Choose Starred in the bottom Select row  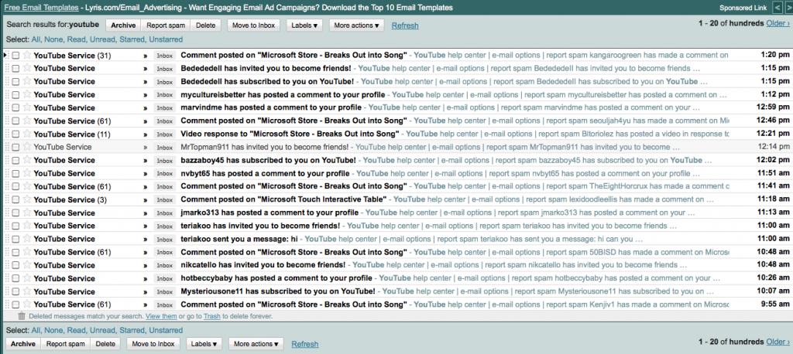pyautogui.click(x=127, y=330)
